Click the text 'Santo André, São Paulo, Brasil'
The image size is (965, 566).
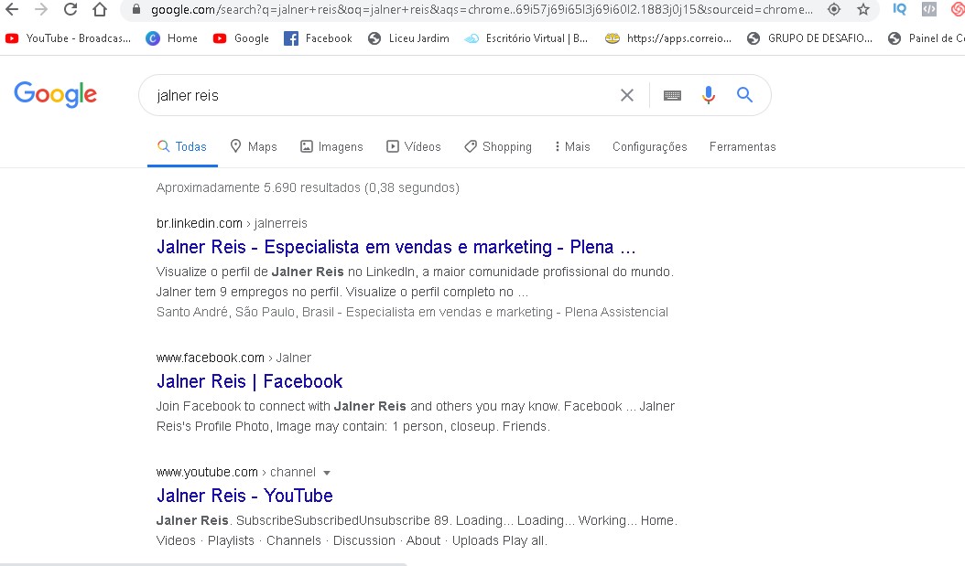pos(245,312)
